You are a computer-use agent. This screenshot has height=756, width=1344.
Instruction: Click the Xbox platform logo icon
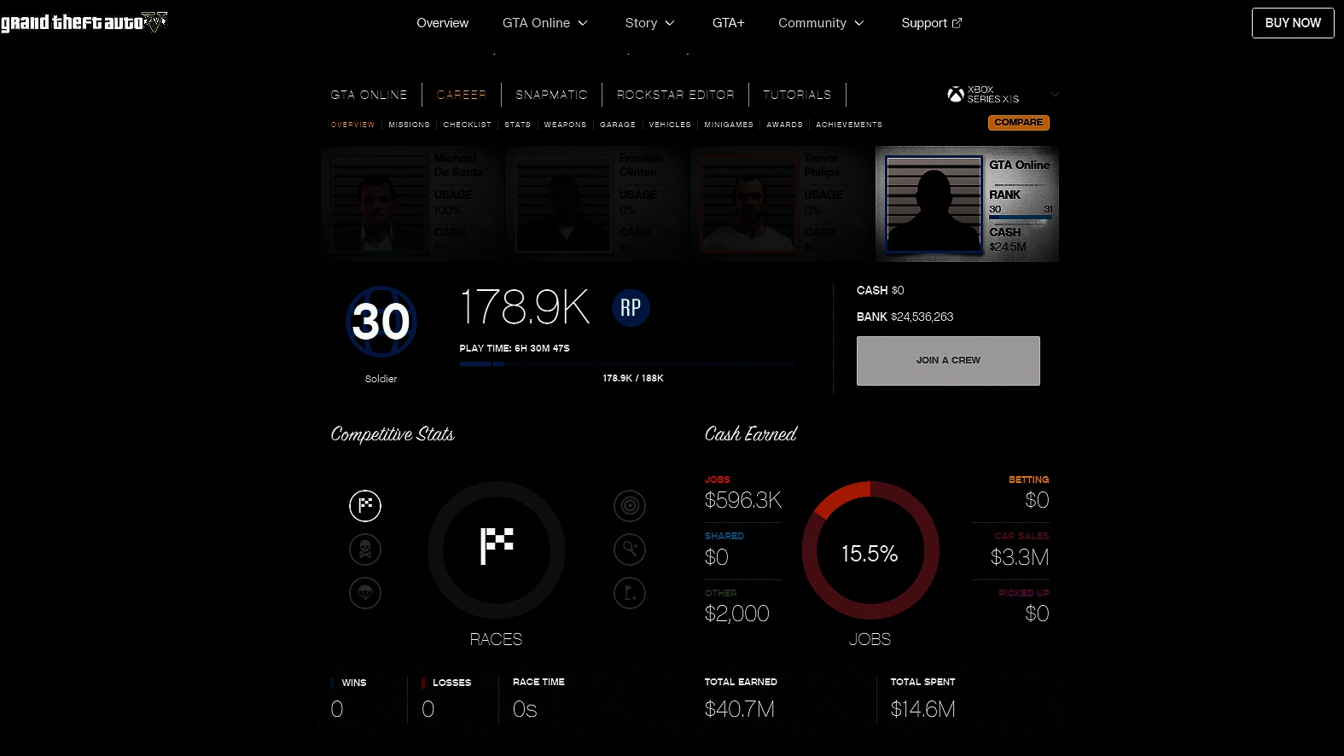956,94
